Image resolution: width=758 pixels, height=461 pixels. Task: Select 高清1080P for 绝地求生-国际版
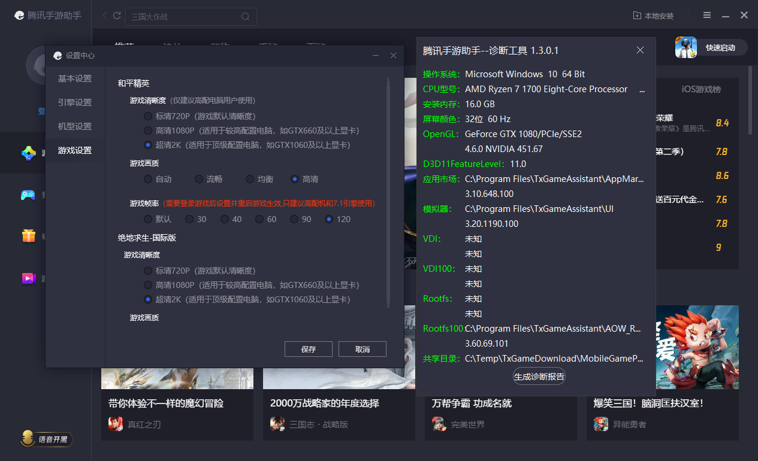(148, 285)
